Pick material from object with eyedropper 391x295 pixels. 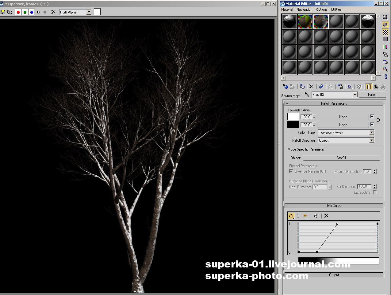pyautogui.click(x=307, y=95)
